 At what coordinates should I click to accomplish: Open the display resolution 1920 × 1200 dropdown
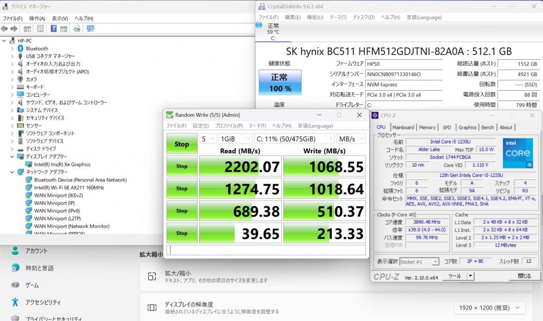(x=490, y=307)
